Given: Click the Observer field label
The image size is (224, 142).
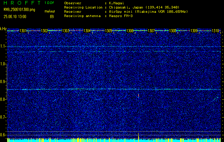Looking at the screenshot, I should [73, 3].
